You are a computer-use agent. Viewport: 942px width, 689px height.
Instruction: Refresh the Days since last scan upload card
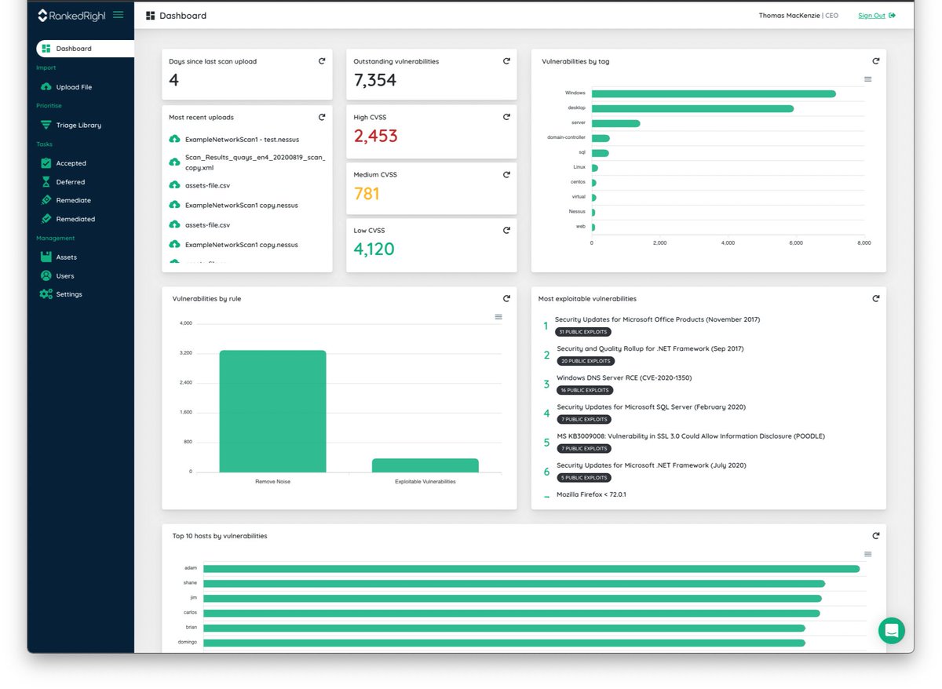click(x=322, y=61)
